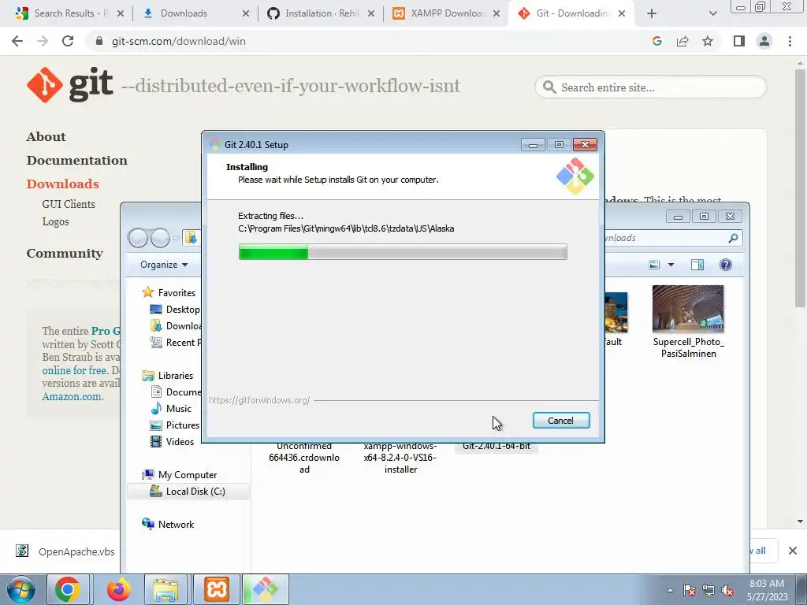Viewport: 807px width, 605px height.
Task: Switch to the XAMPP Download tab
Action: (x=444, y=13)
